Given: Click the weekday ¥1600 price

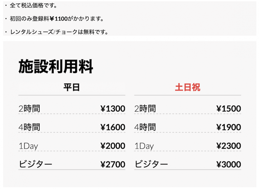Looking at the screenshot, I should [x=113, y=127].
